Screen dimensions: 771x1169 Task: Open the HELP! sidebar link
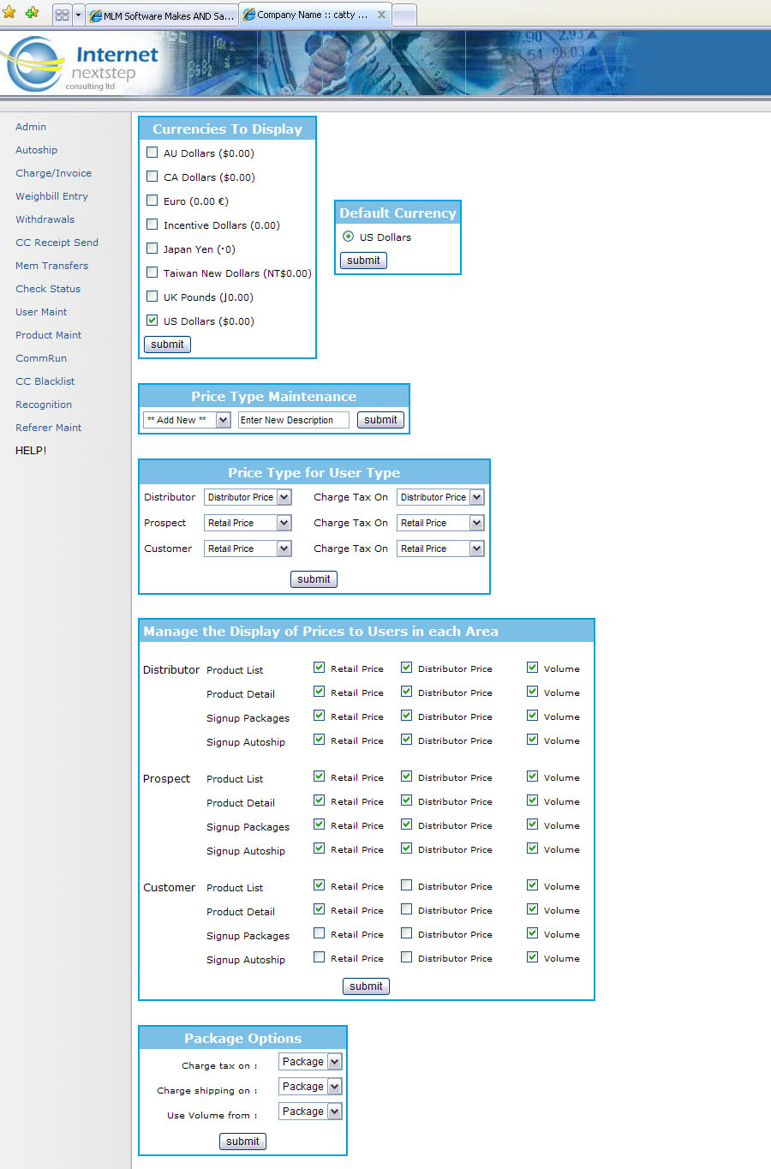pyautogui.click(x=31, y=450)
